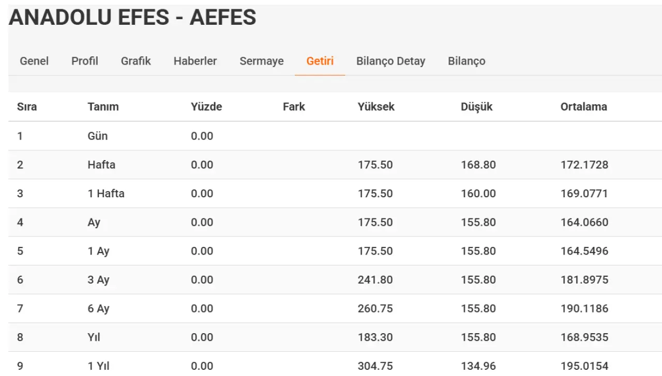Click the 155.80 low in 6 Ay row
Image resolution: width=662 pixels, height=376 pixels.
(x=478, y=309)
